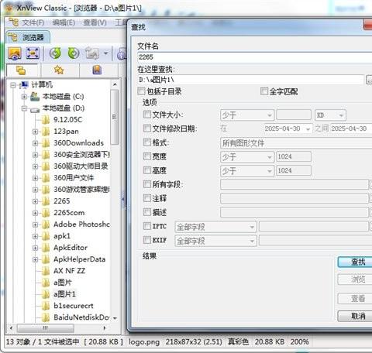Expand the 360Downloads folder node
Screen dimensions: 372x353
(x=36, y=143)
